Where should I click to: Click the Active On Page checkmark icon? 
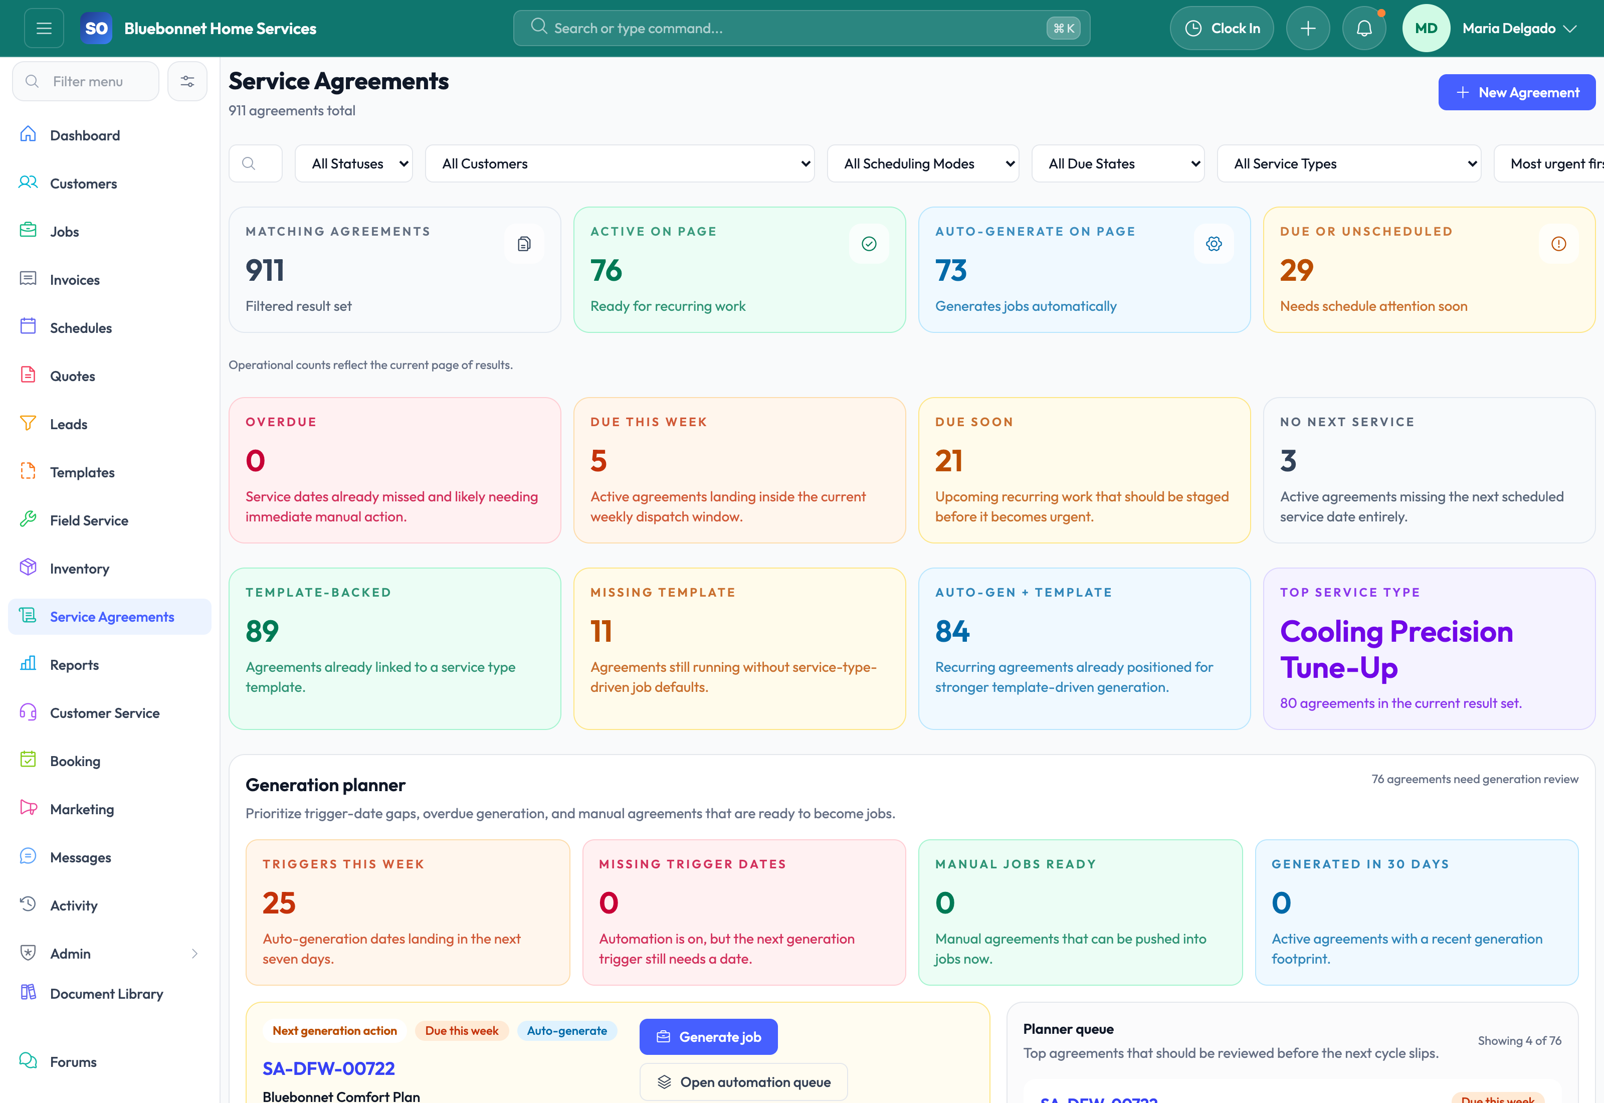click(869, 244)
